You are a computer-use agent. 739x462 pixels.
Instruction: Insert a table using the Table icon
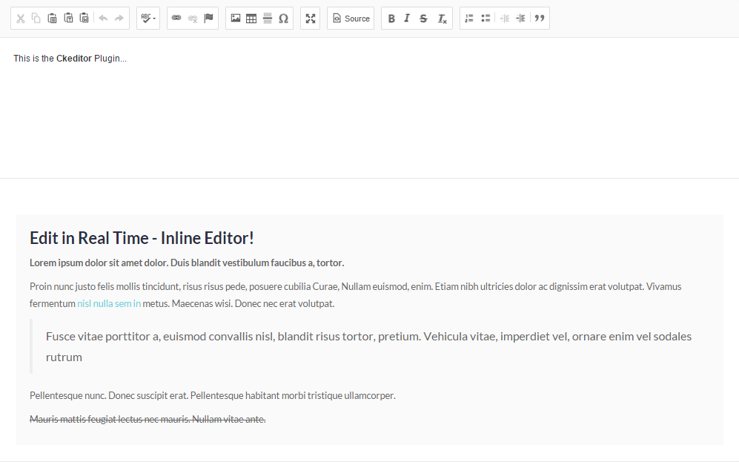pyautogui.click(x=251, y=19)
